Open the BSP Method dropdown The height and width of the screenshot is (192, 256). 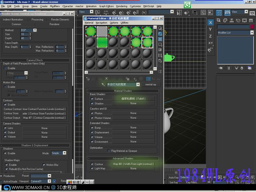point(35,30)
